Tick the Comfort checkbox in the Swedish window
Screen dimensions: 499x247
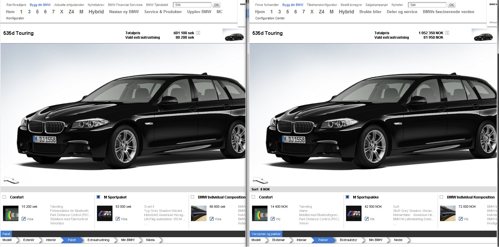click(x=4, y=197)
